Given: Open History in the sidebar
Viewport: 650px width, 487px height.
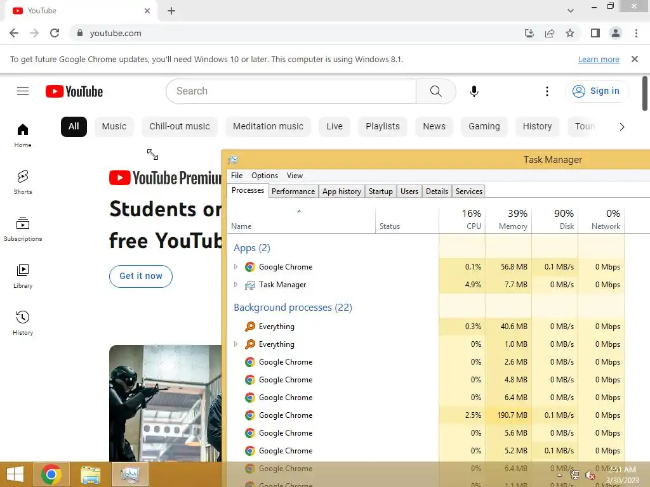Looking at the screenshot, I should (x=23, y=323).
